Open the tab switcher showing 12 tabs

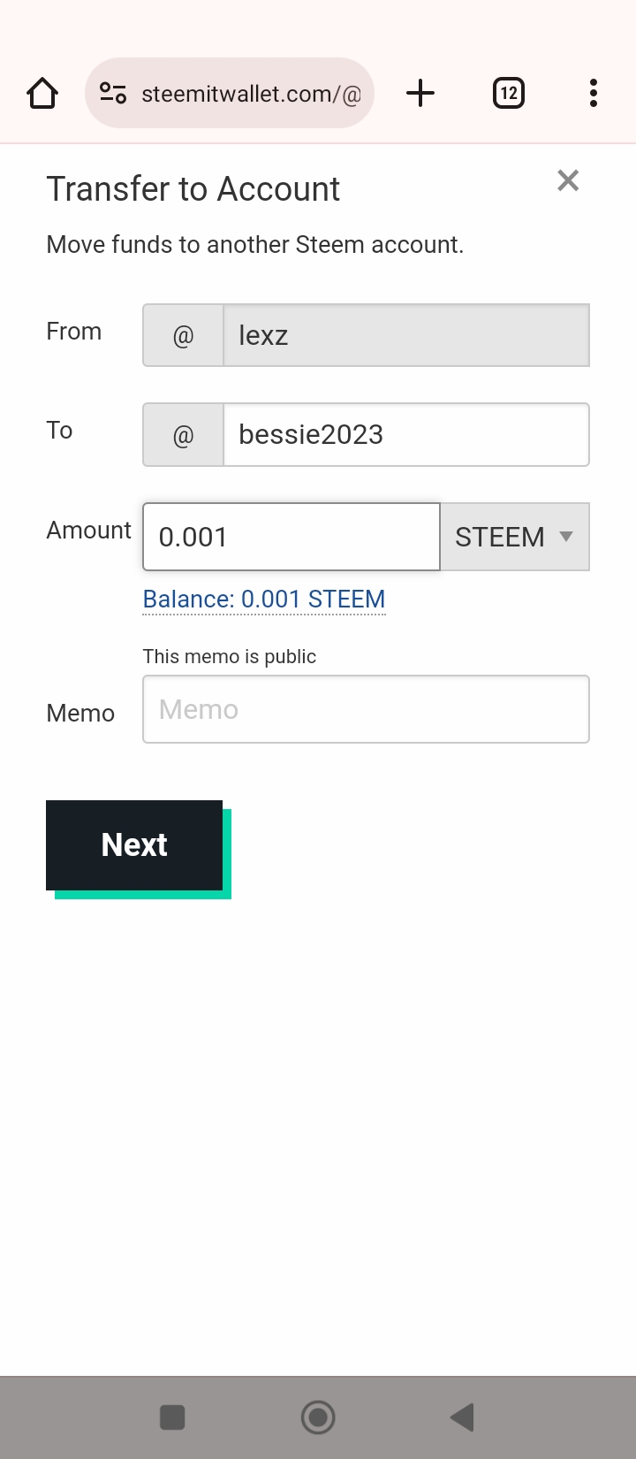pos(509,93)
